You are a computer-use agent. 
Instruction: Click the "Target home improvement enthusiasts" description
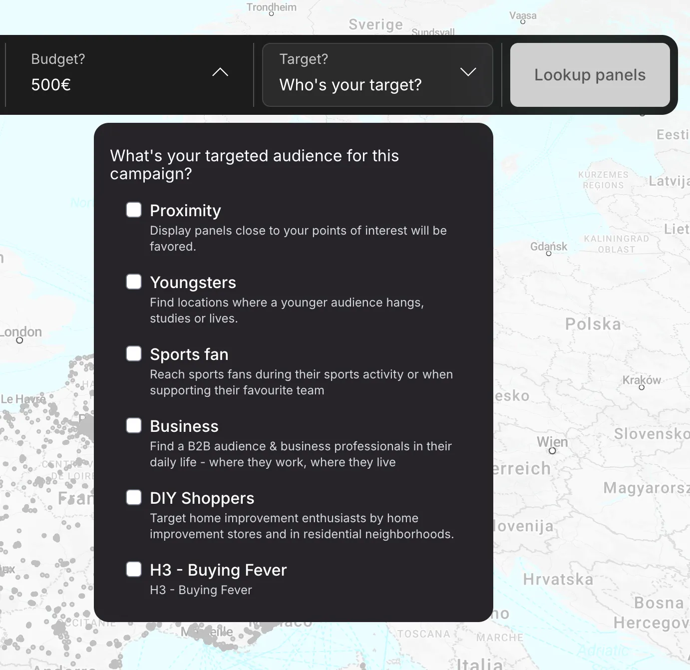[x=302, y=526]
